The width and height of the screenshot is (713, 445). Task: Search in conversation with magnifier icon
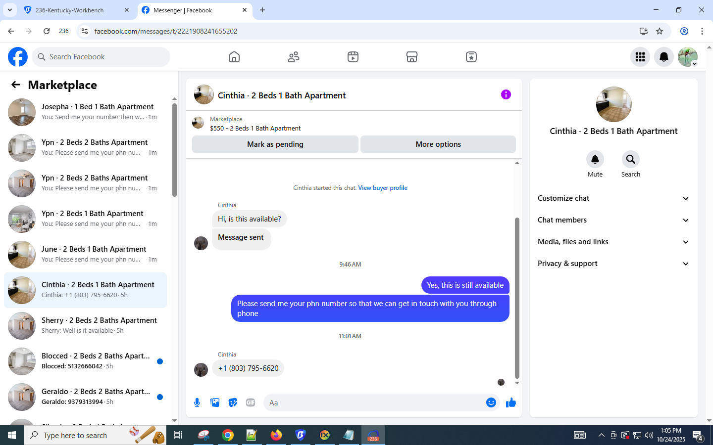click(631, 159)
